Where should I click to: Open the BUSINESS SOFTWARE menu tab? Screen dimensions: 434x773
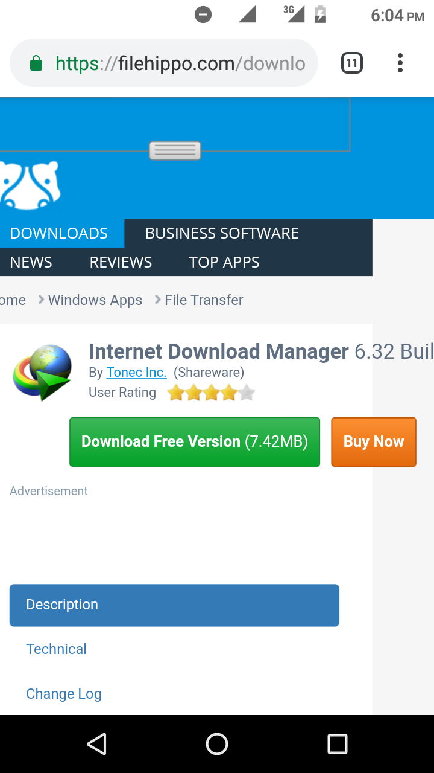222,233
